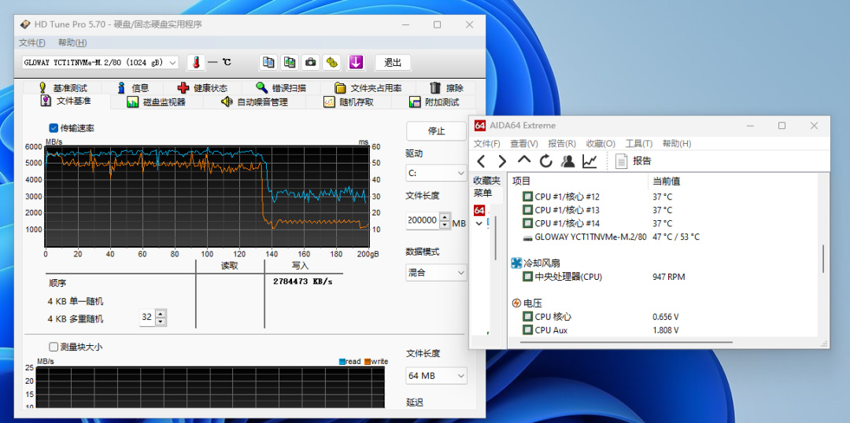The width and height of the screenshot is (850, 423).
Task: Click the AIDA64 up-level arrow icon
Action: [523, 160]
